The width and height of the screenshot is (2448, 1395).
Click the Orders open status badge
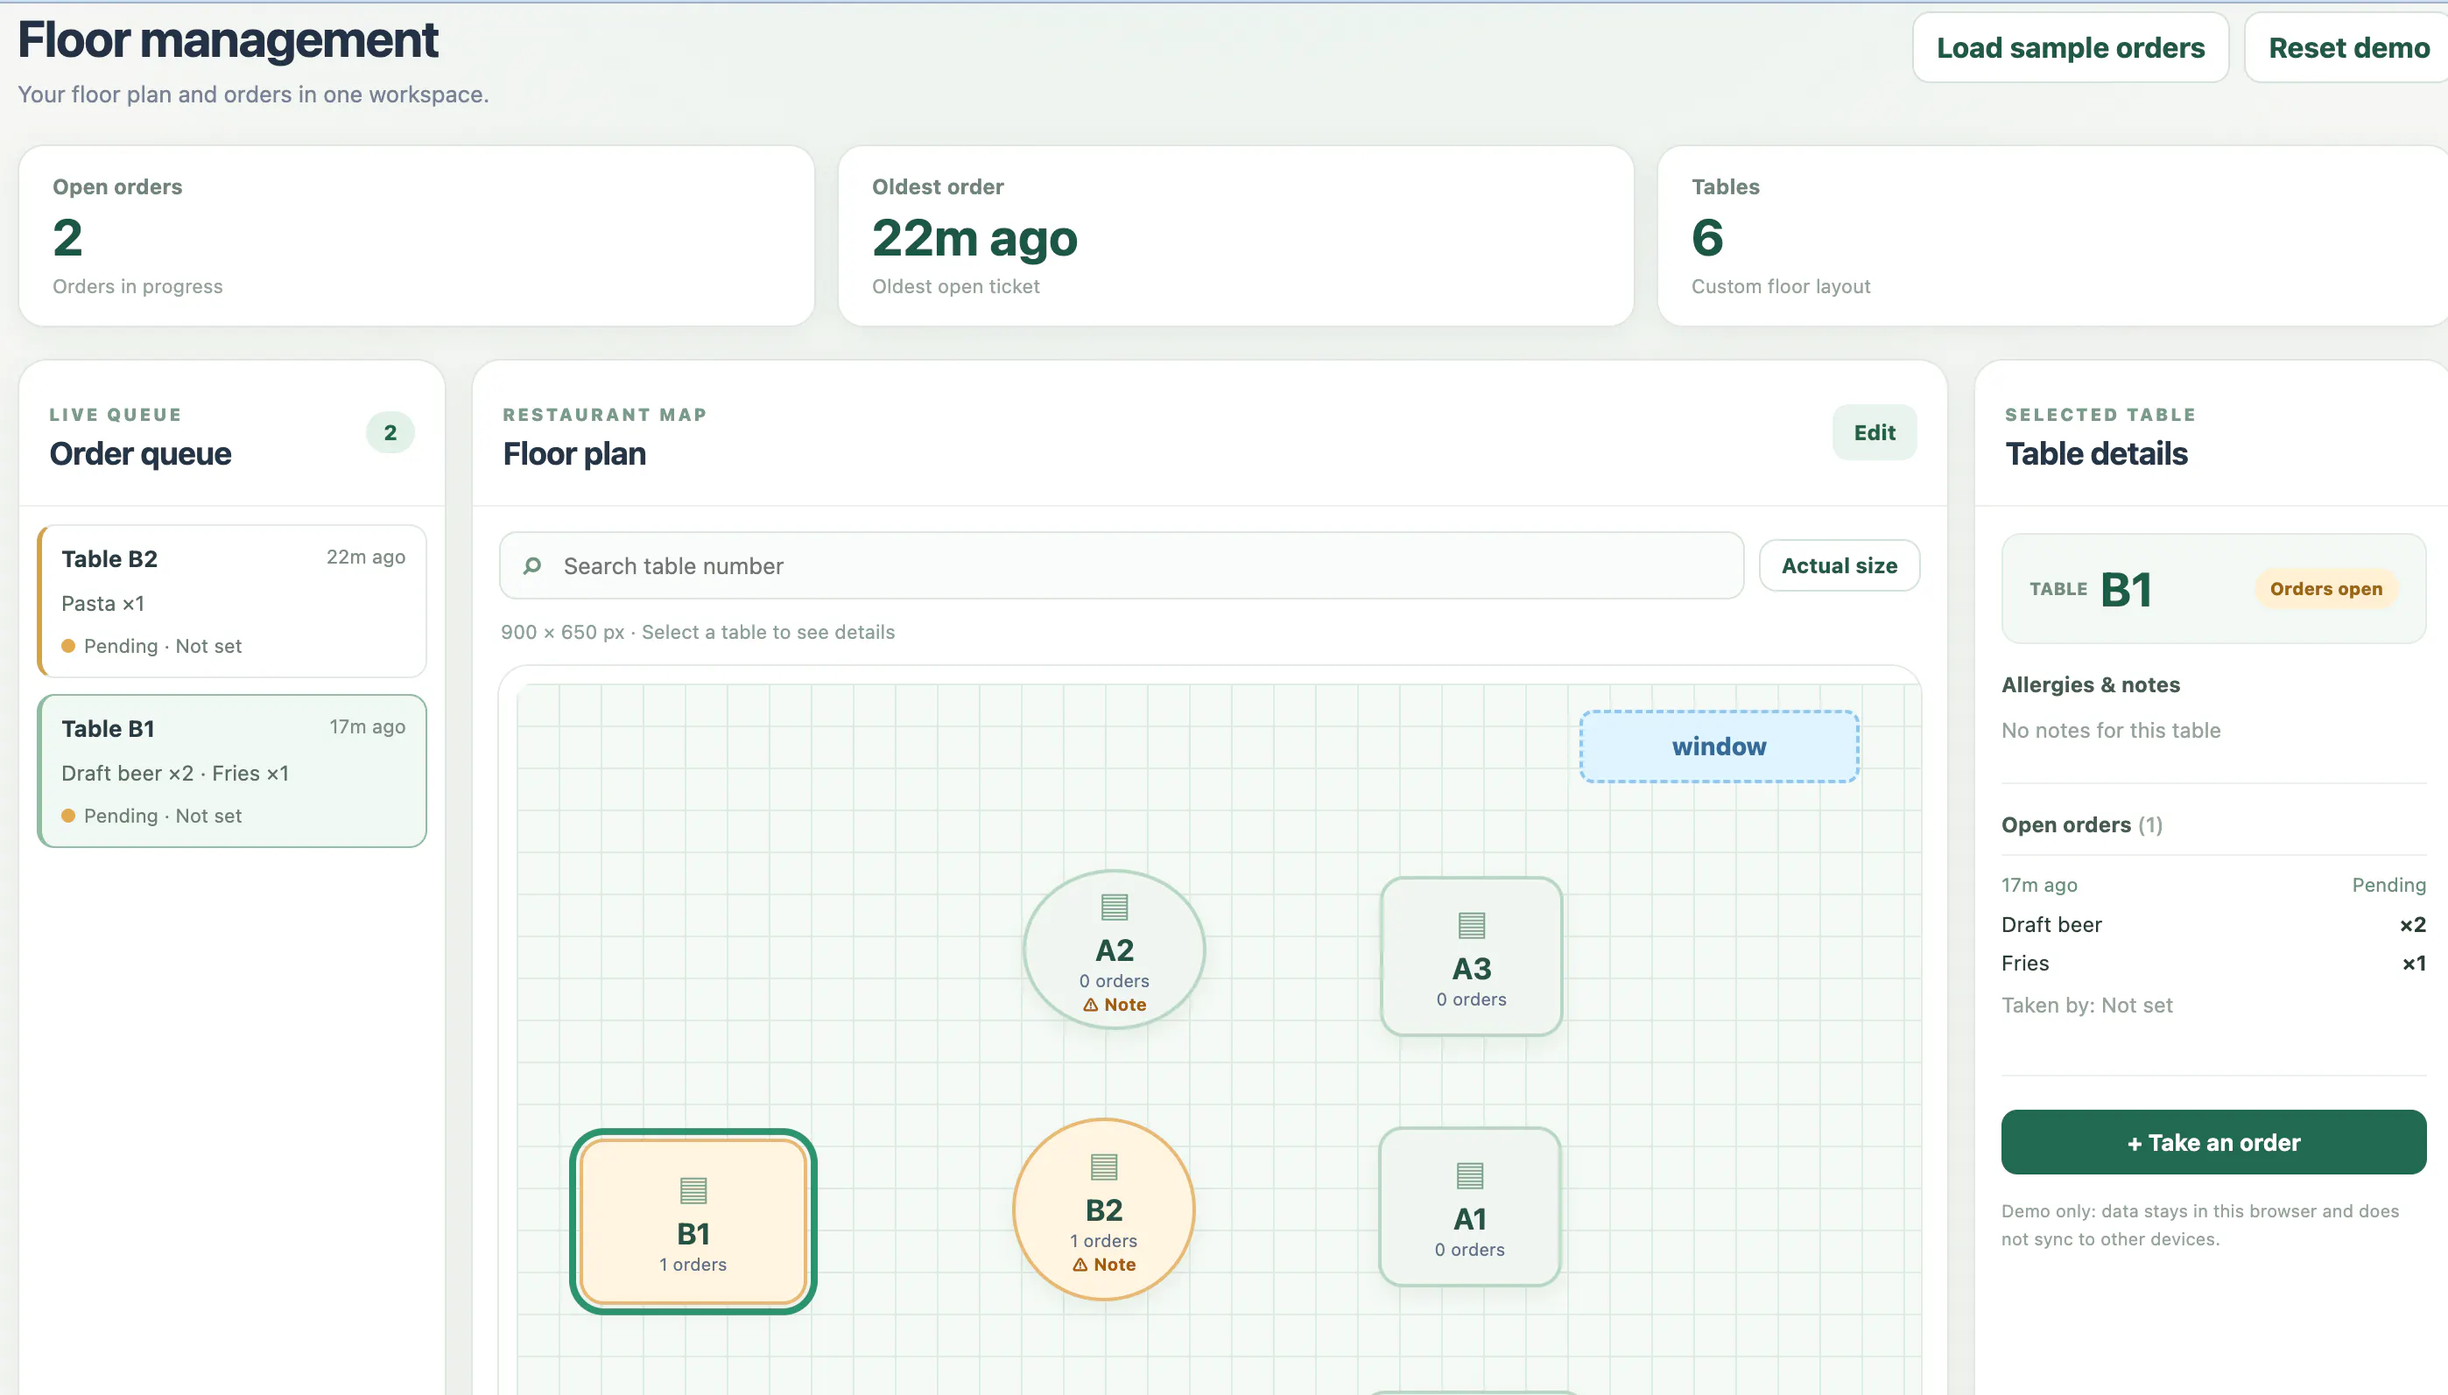coord(2325,588)
